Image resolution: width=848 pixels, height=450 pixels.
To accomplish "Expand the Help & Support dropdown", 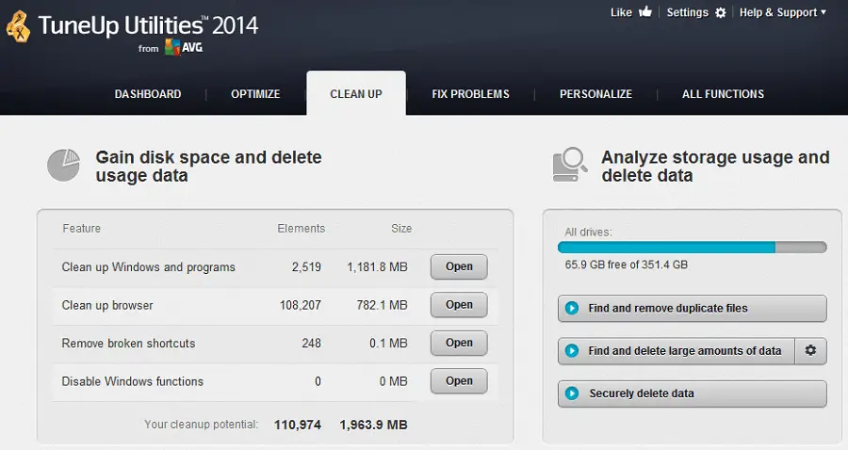I will pyautogui.click(x=783, y=12).
